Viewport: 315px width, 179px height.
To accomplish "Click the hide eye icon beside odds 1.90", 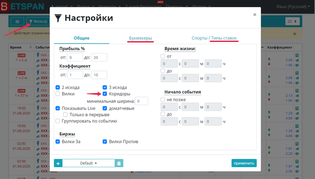I will [x=297, y=100].
